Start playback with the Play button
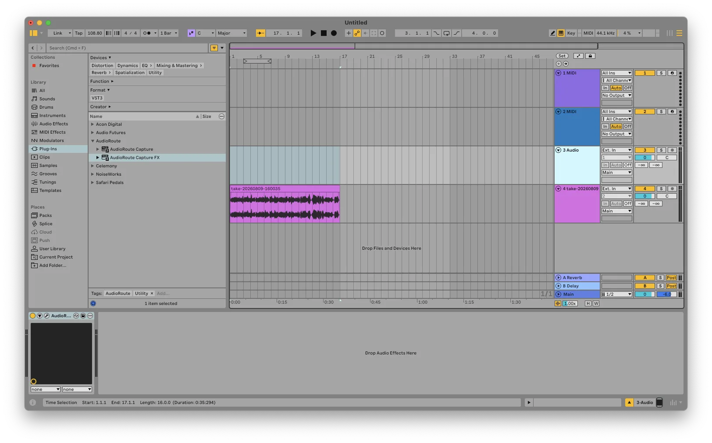 point(313,33)
